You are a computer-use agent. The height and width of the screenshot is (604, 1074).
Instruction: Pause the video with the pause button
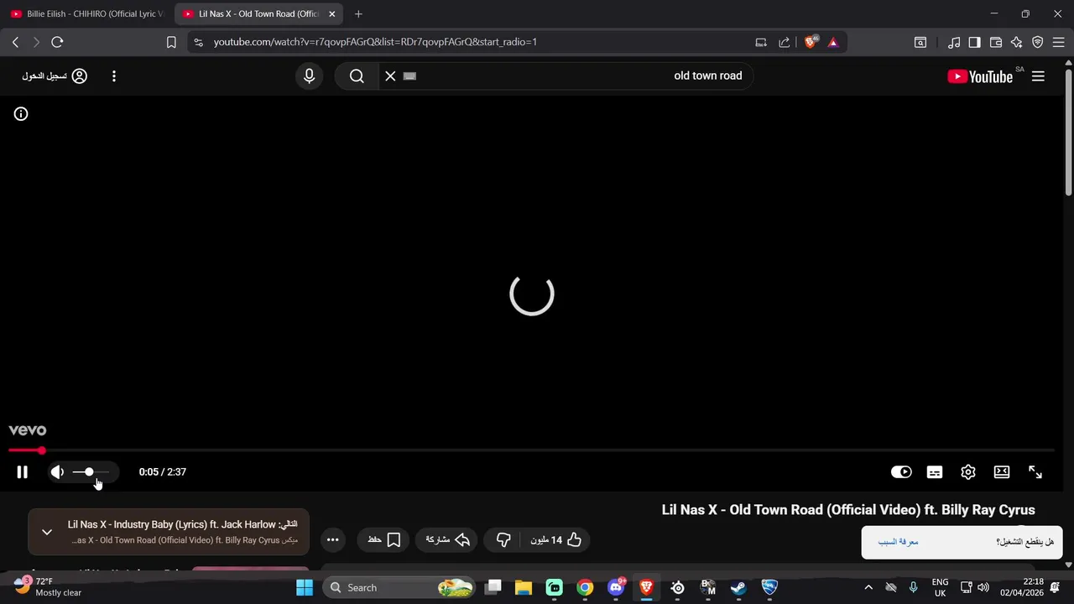coord(23,472)
